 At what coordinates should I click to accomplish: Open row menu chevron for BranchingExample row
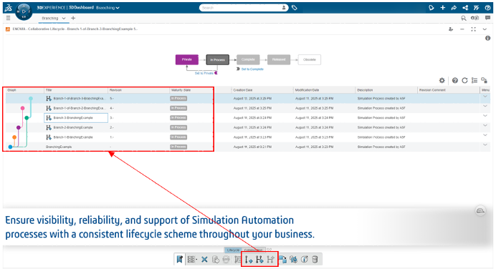pyautogui.click(x=485, y=145)
